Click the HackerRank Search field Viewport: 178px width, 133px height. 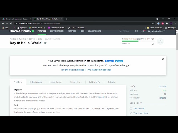(125, 31)
